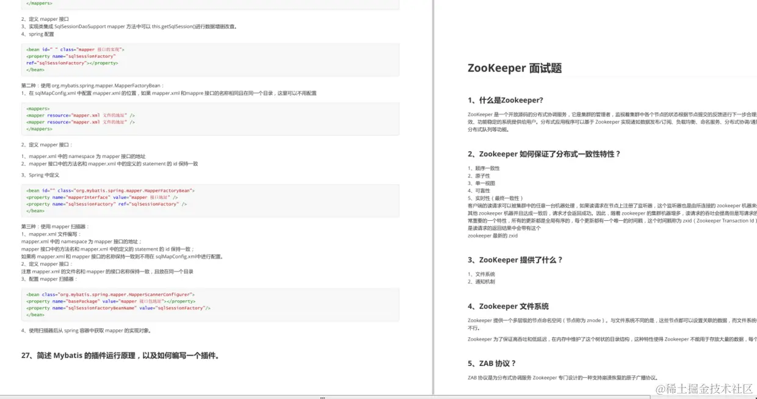The width and height of the screenshot is (757, 399).
Task: Click the heading "5、ZAB 协议？"
Action: pos(492,364)
